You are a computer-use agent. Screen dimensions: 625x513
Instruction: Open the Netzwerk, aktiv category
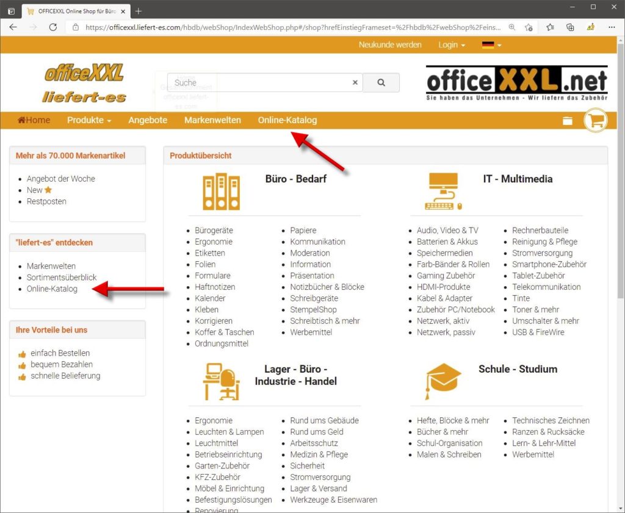(x=443, y=321)
